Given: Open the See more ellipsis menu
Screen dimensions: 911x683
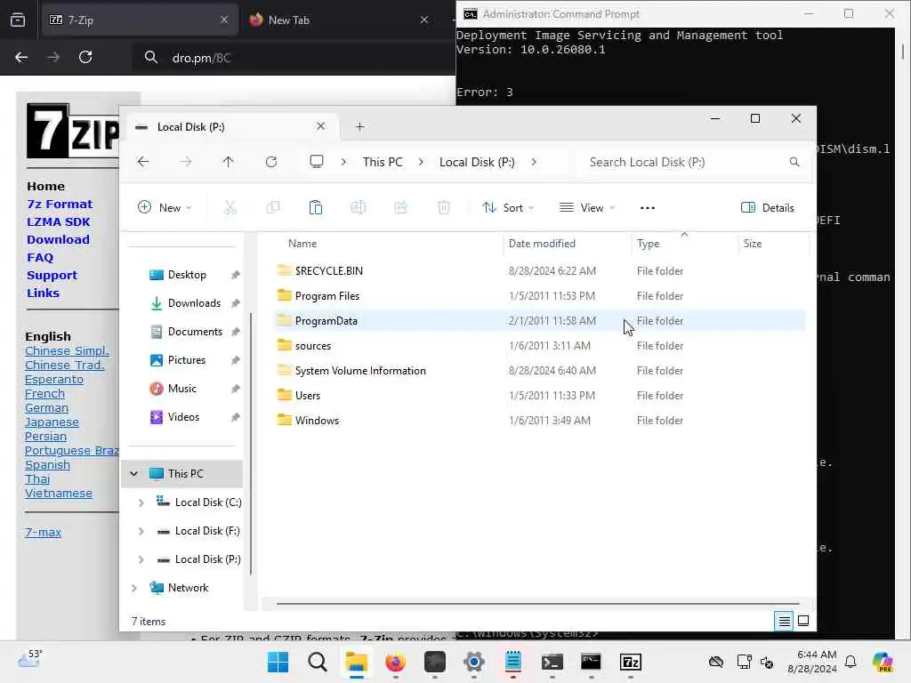Looking at the screenshot, I should point(648,208).
